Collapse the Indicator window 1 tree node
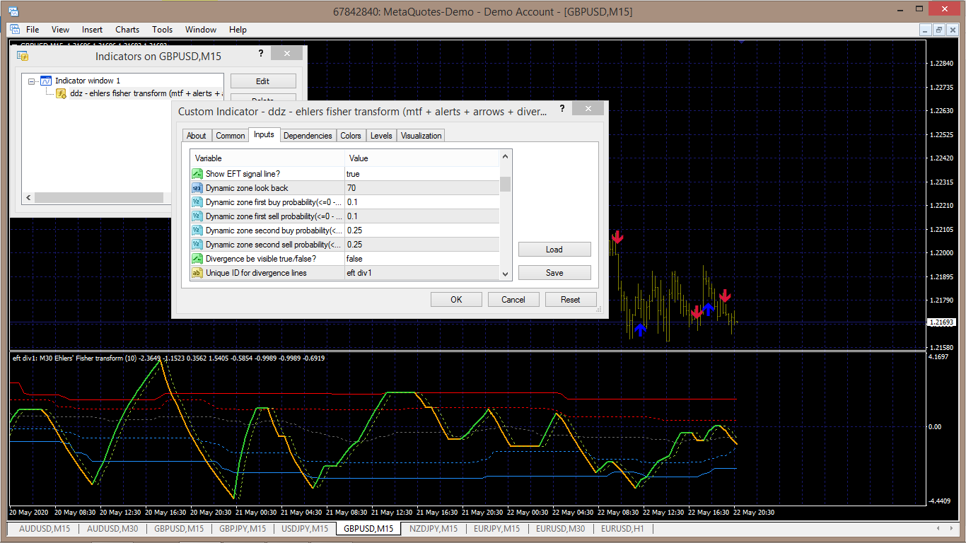 click(32, 81)
